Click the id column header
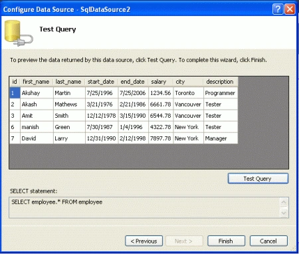299x254 pixels. tap(15, 82)
